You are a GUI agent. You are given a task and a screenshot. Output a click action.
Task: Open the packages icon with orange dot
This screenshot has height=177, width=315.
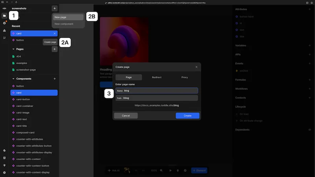4,23
